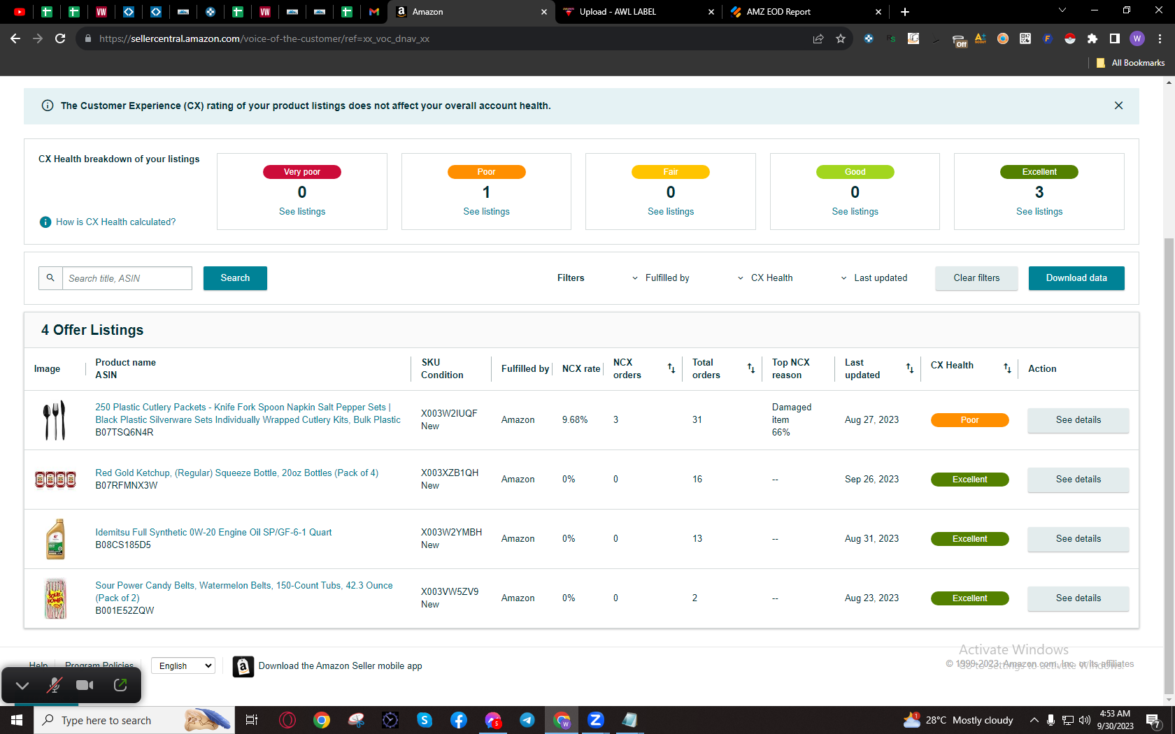See listings under Poor

pos(486,212)
